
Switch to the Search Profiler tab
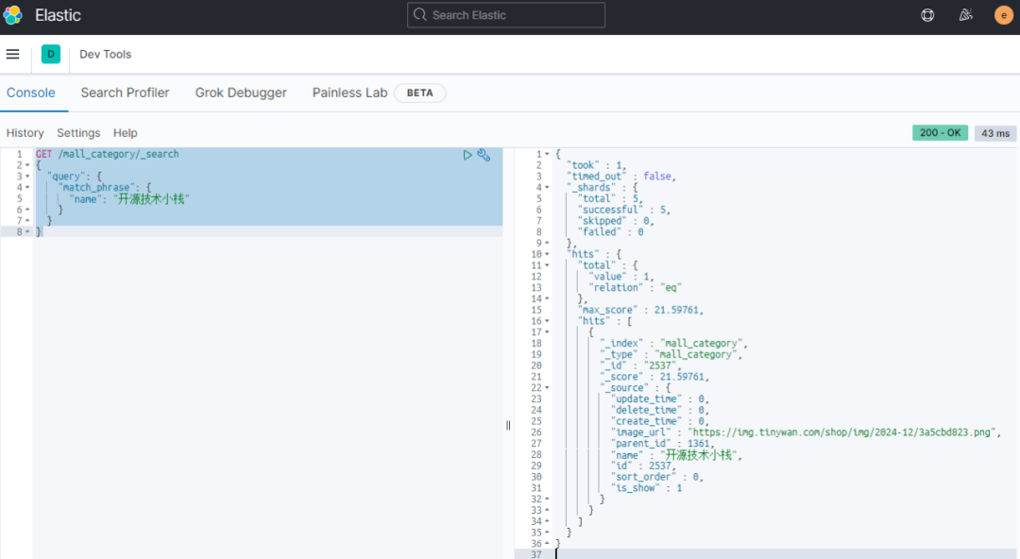click(x=125, y=93)
